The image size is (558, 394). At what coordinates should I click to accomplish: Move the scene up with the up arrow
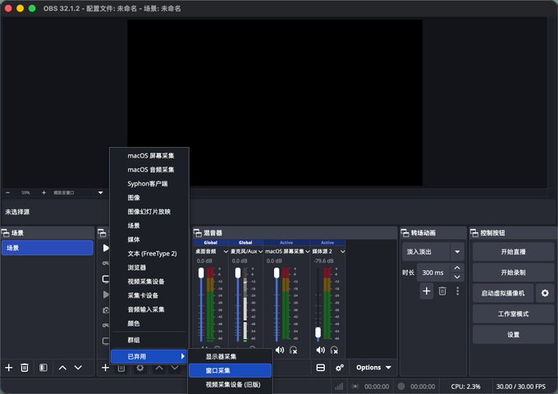coord(62,368)
